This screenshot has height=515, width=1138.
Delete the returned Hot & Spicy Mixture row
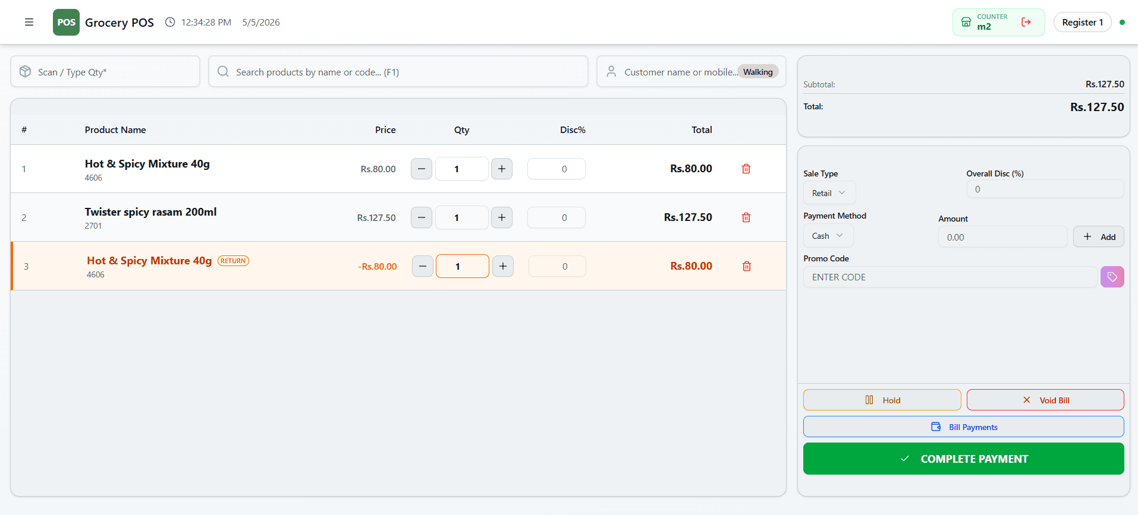[747, 266]
